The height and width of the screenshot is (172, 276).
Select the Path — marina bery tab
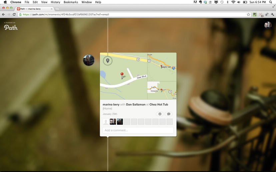pos(35,9)
